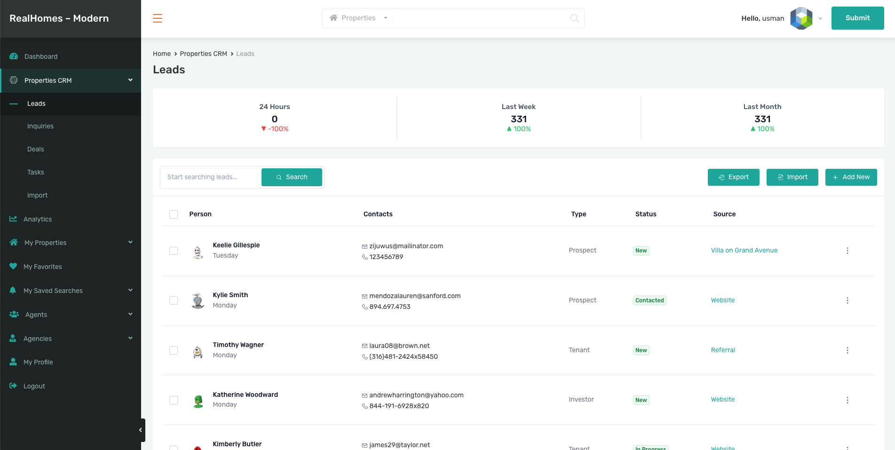
Task: Open three-dot menu for Kylie Smith row
Action: tap(847, 300)
